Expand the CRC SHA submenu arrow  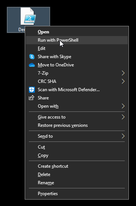(123, 81)
